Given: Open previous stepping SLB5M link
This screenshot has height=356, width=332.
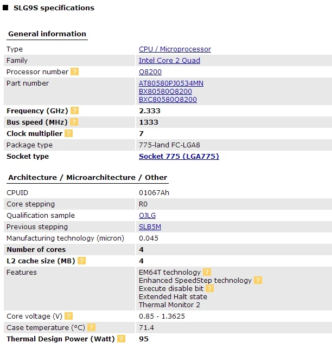Looking at the screenshot, I should tap(150, 226).
